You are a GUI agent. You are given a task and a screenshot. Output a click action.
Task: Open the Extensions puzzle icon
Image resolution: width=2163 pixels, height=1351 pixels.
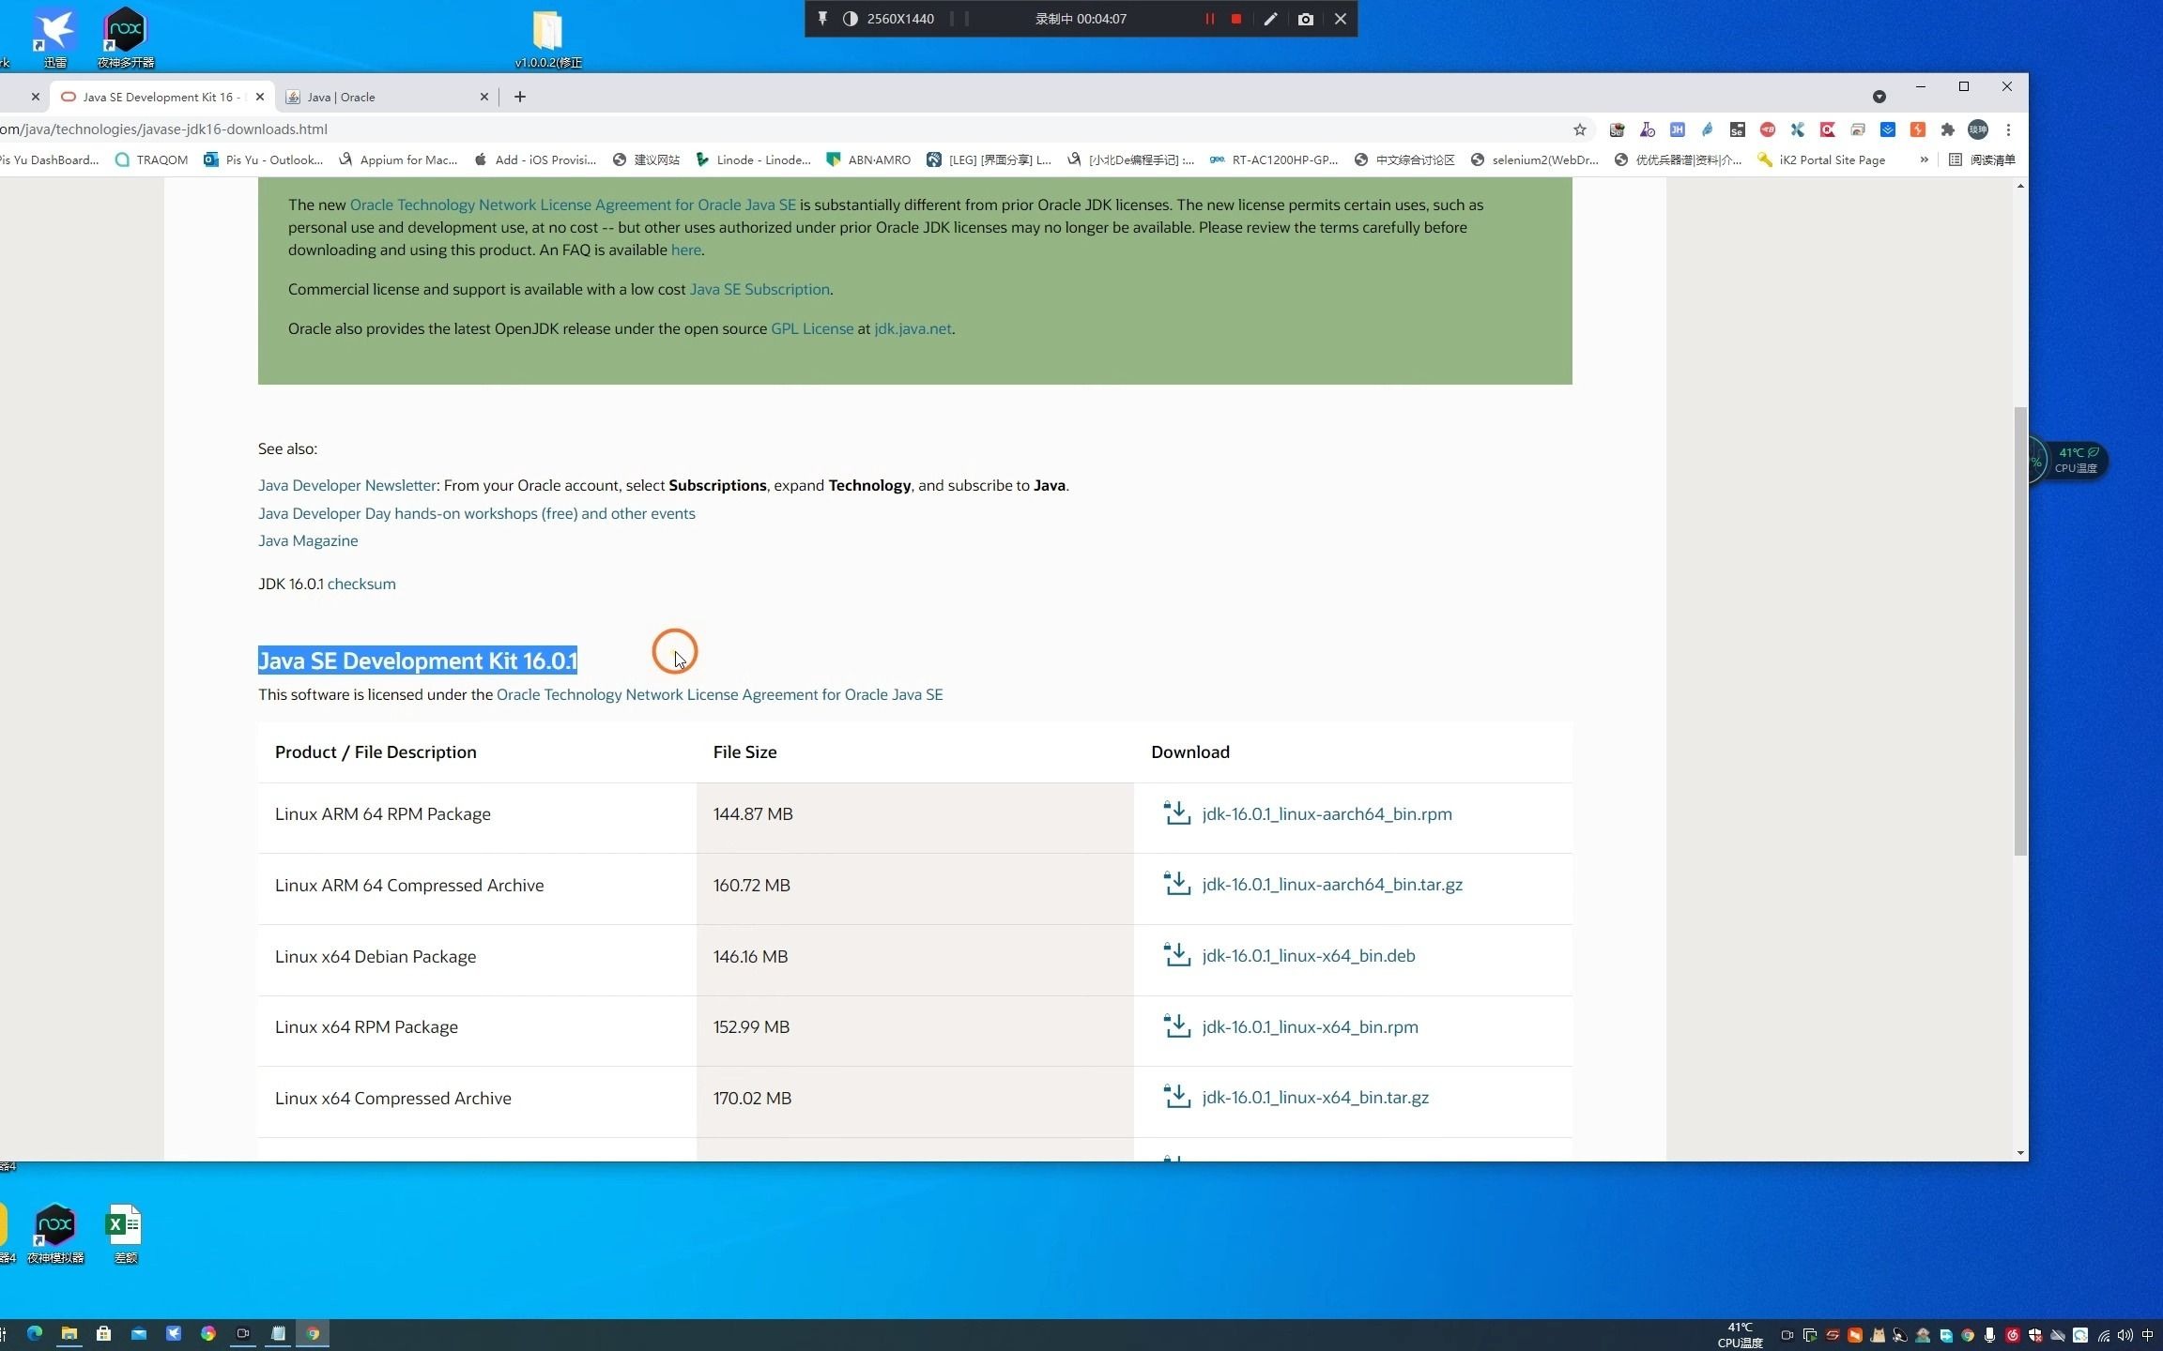click(1948, 129)
